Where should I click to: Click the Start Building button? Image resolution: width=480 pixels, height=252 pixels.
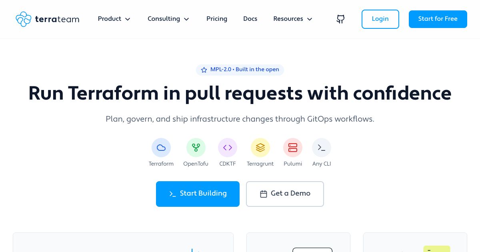click(198, 194)
